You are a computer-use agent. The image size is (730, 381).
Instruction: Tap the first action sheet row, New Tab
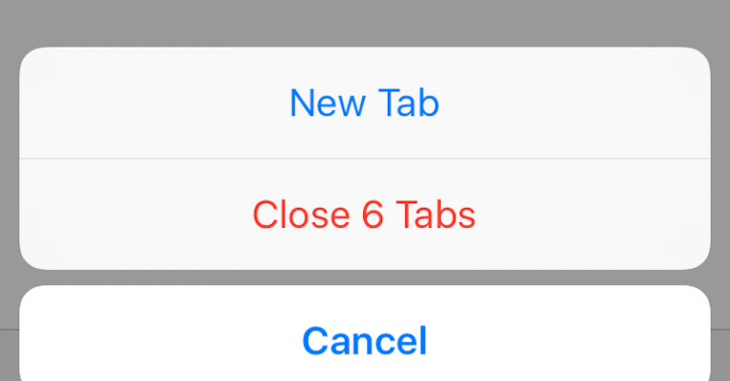[365, 103]
